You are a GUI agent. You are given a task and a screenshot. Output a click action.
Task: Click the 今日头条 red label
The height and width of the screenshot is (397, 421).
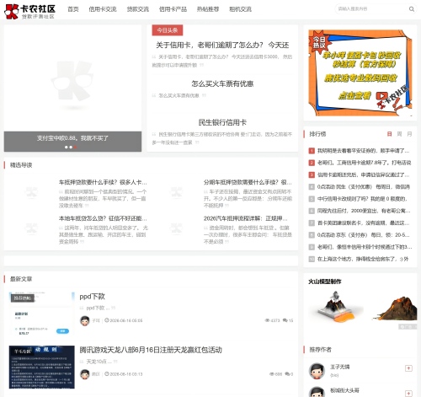coord(168,30)
